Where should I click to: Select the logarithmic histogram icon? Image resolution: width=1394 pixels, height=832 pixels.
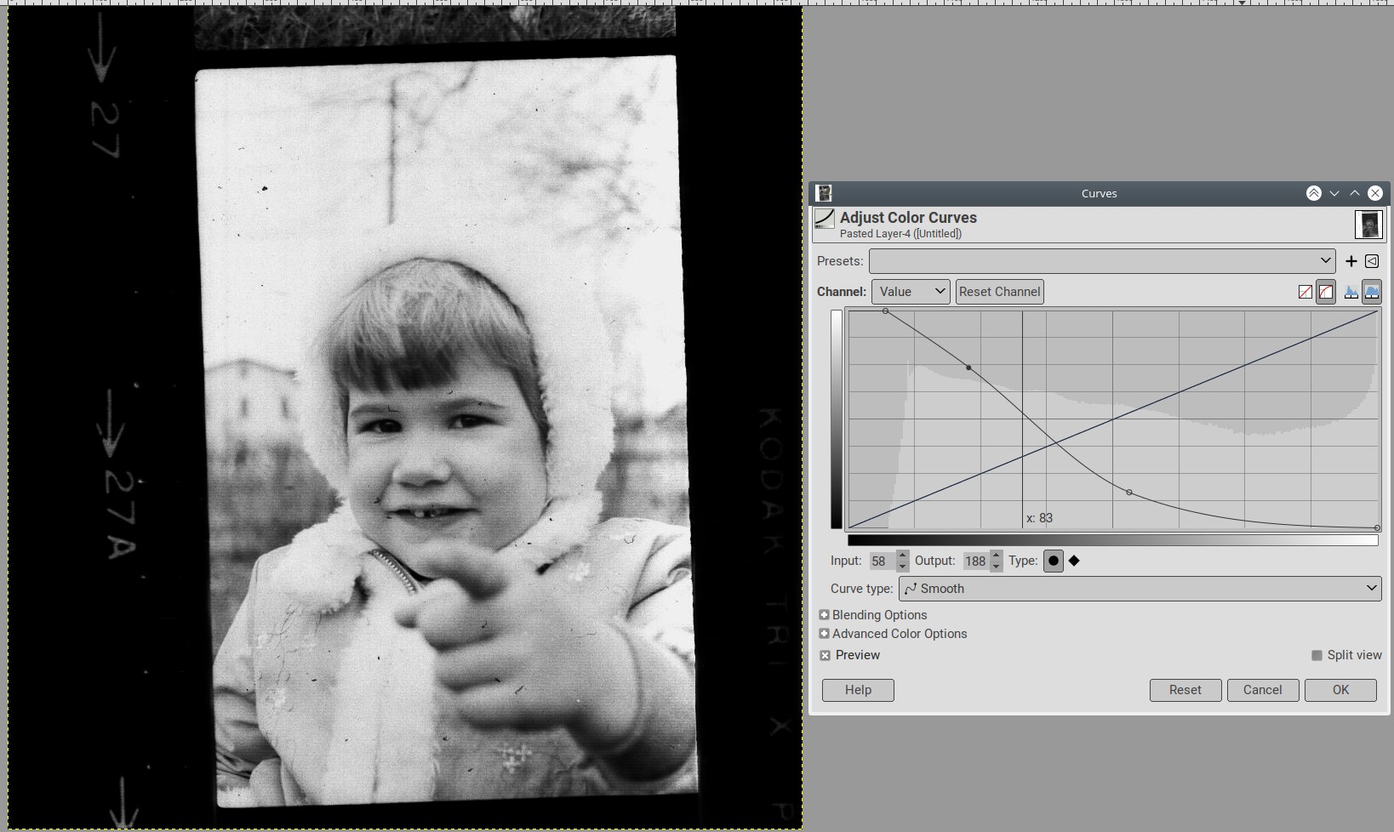point(1372,292)
